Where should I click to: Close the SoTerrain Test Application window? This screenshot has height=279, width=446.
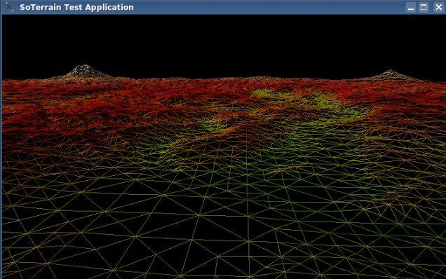coord(439,8)
